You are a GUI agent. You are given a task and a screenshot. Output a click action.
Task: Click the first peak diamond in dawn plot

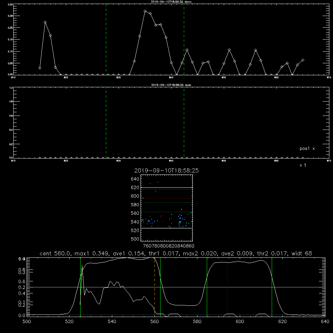pos(45,22)
